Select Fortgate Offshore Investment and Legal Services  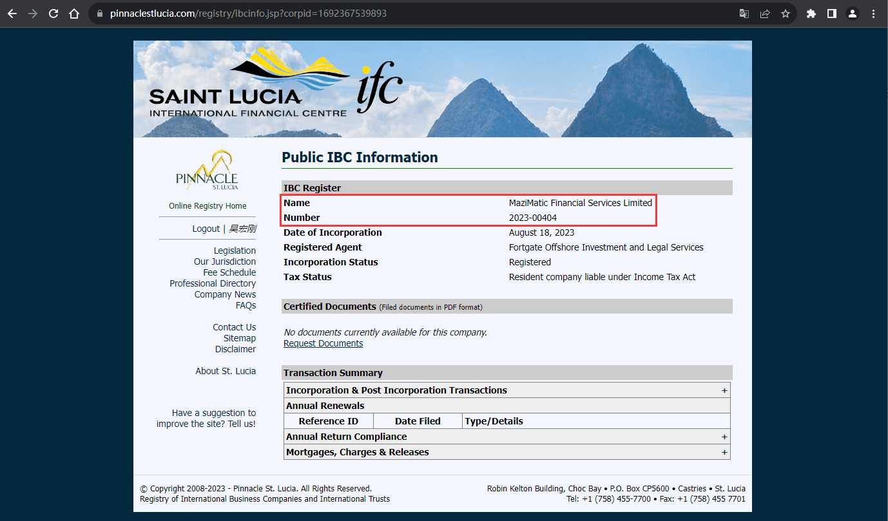pyautogui.click(x=606, y=247)
